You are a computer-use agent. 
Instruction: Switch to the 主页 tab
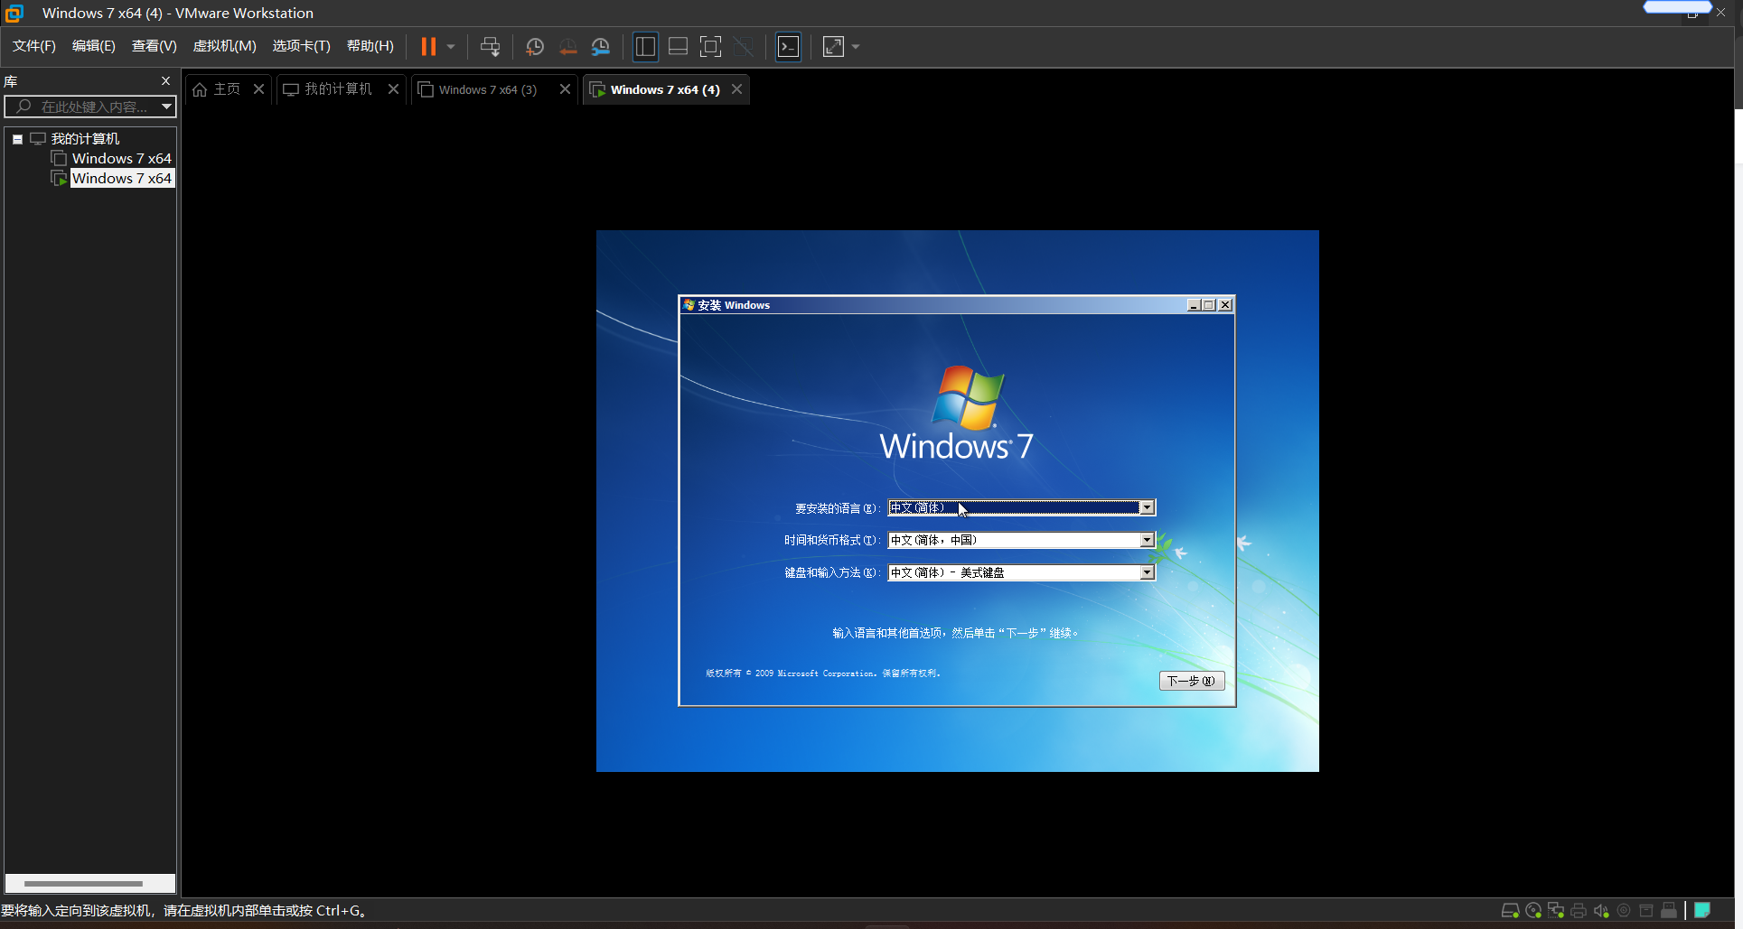tap(226, 89)
